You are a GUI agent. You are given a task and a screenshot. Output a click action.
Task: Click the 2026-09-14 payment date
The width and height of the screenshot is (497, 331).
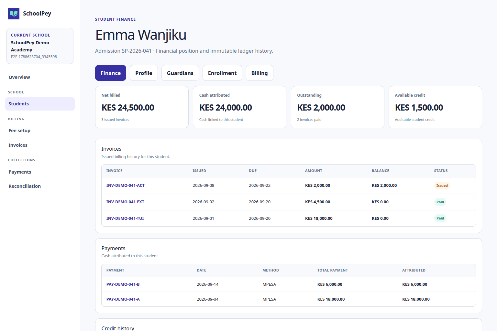(x=207, y=284)
